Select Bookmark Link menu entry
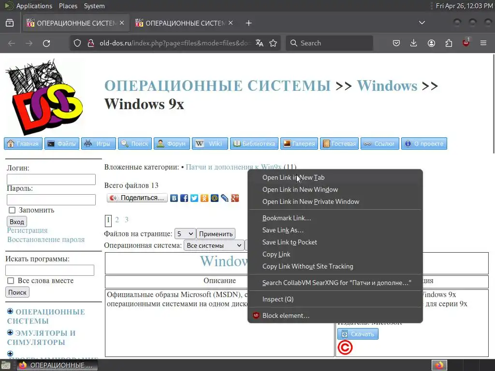Image resolution: width=495 pixels, height=371 pixels. pyautogui.click(x=335, y=218)
